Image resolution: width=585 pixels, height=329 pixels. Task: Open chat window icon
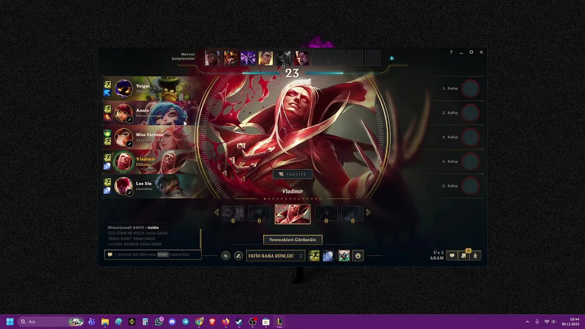tap(452, 256)
